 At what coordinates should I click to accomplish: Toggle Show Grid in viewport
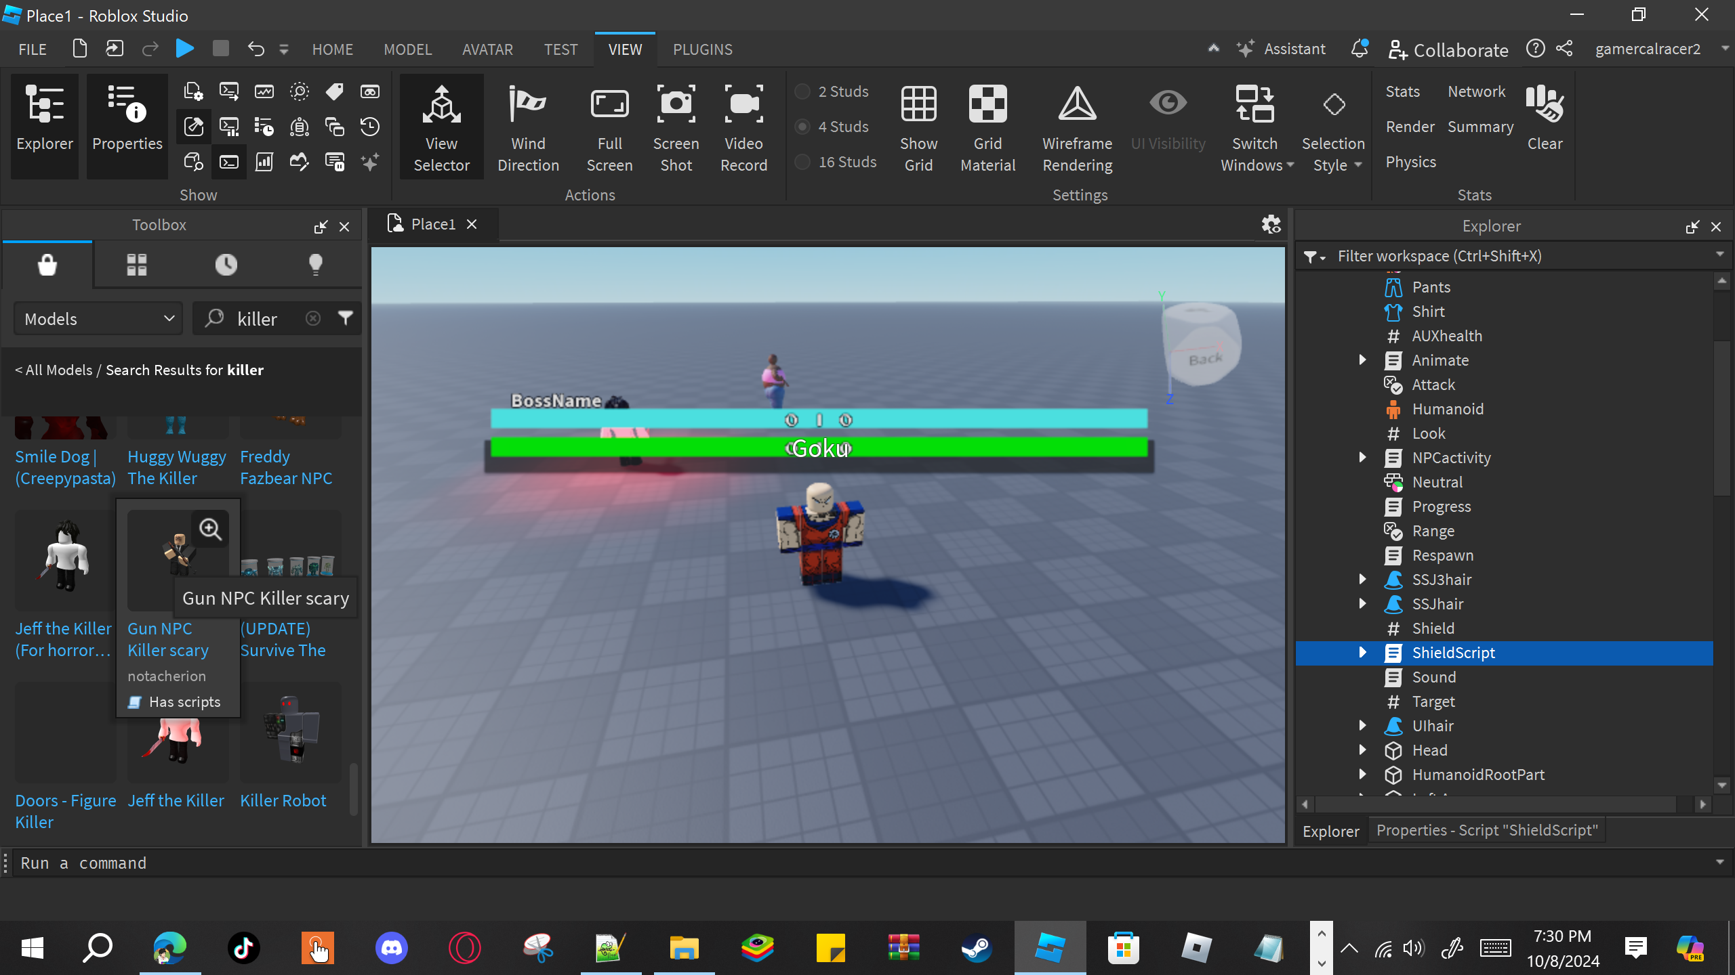(x=918, y=127)
